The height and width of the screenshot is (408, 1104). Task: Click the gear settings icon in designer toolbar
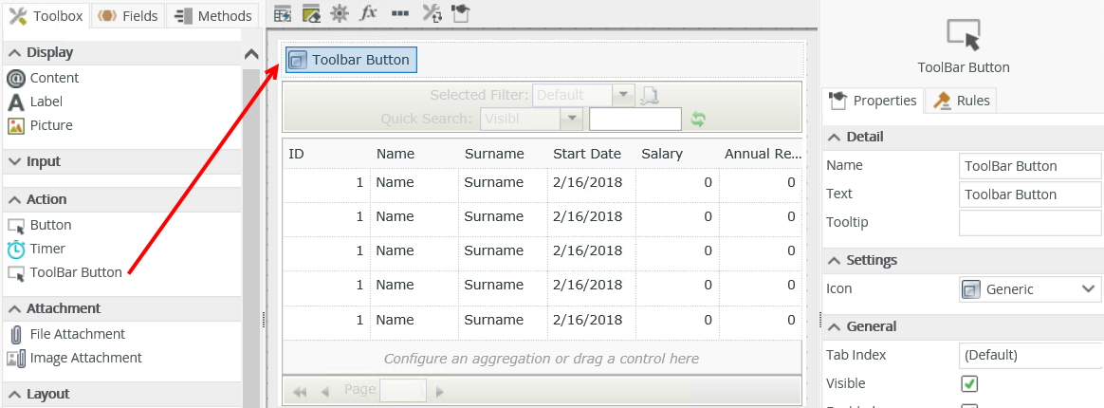(340, 13)
